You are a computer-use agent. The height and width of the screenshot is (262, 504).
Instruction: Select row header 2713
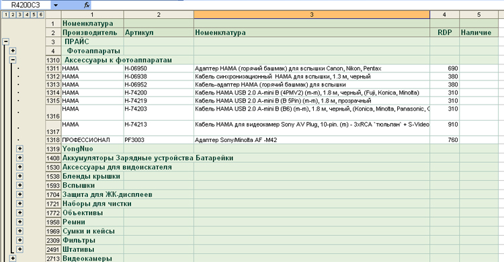point(53,259)
